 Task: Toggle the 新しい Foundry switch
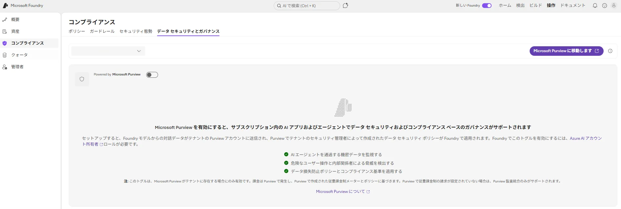pos(487,6)
